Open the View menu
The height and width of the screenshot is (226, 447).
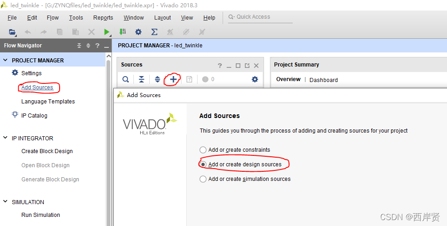click(x=187, y=18)
